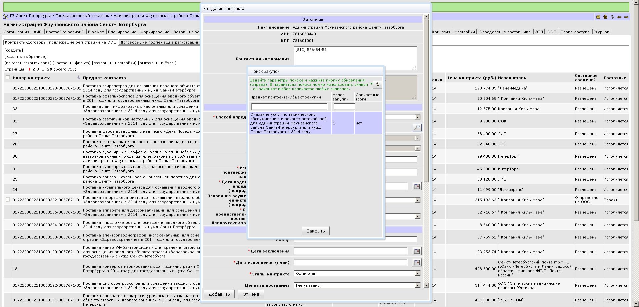The height and width of the screenshot is (307, 639).
Task: Open the Планирование tab
Action: (x=122, y=32)
